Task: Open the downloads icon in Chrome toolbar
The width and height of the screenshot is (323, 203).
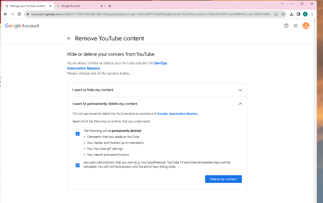Action: tap(291, 14)
